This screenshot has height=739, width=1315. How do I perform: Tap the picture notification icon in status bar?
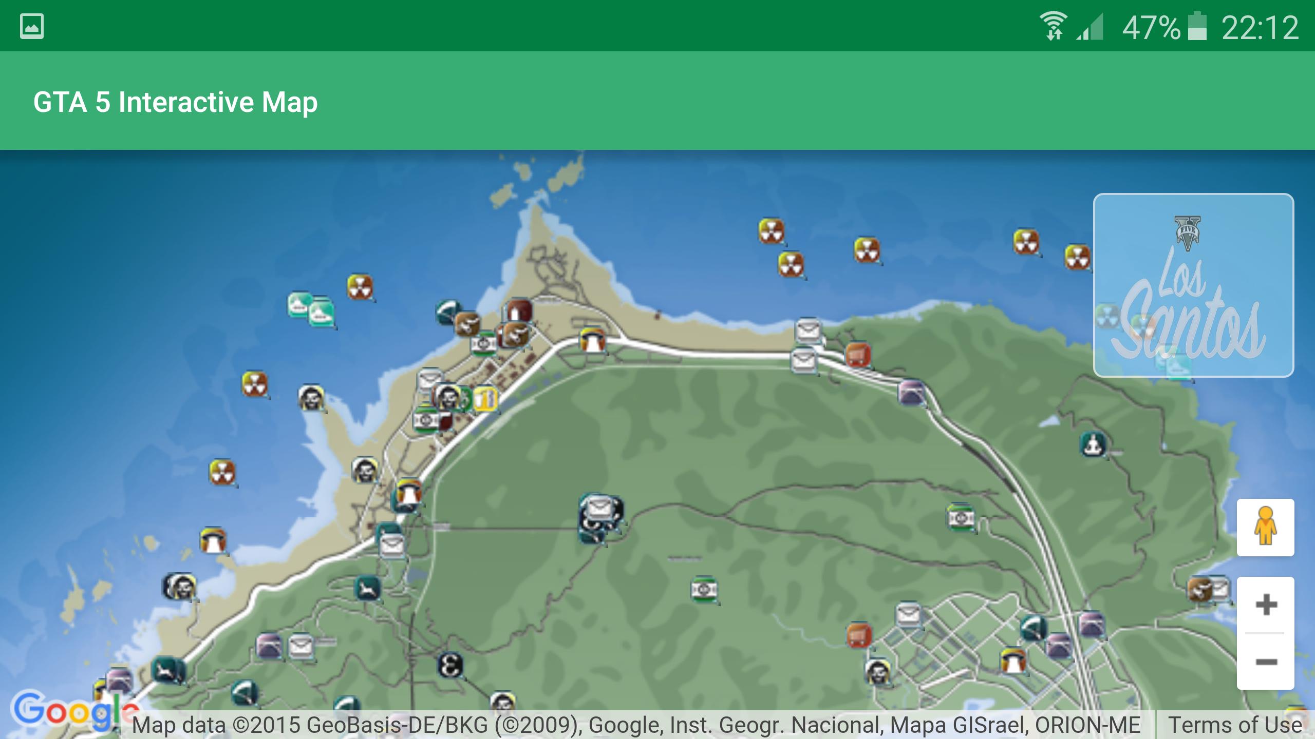point(32,26)
